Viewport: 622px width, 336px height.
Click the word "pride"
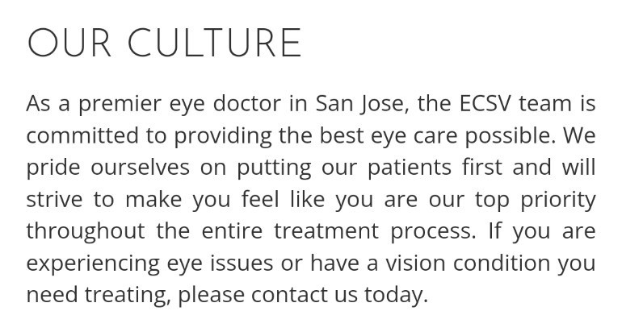coord(53,167)
